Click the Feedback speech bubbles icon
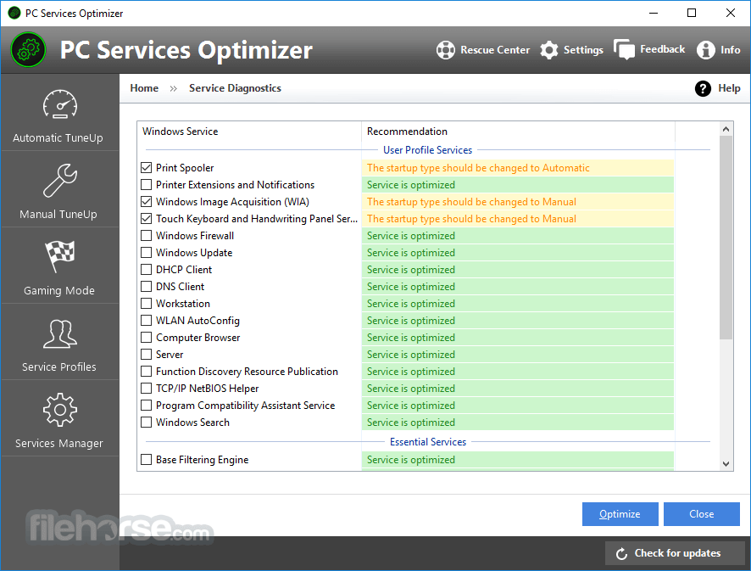 [x=624, y=49]
